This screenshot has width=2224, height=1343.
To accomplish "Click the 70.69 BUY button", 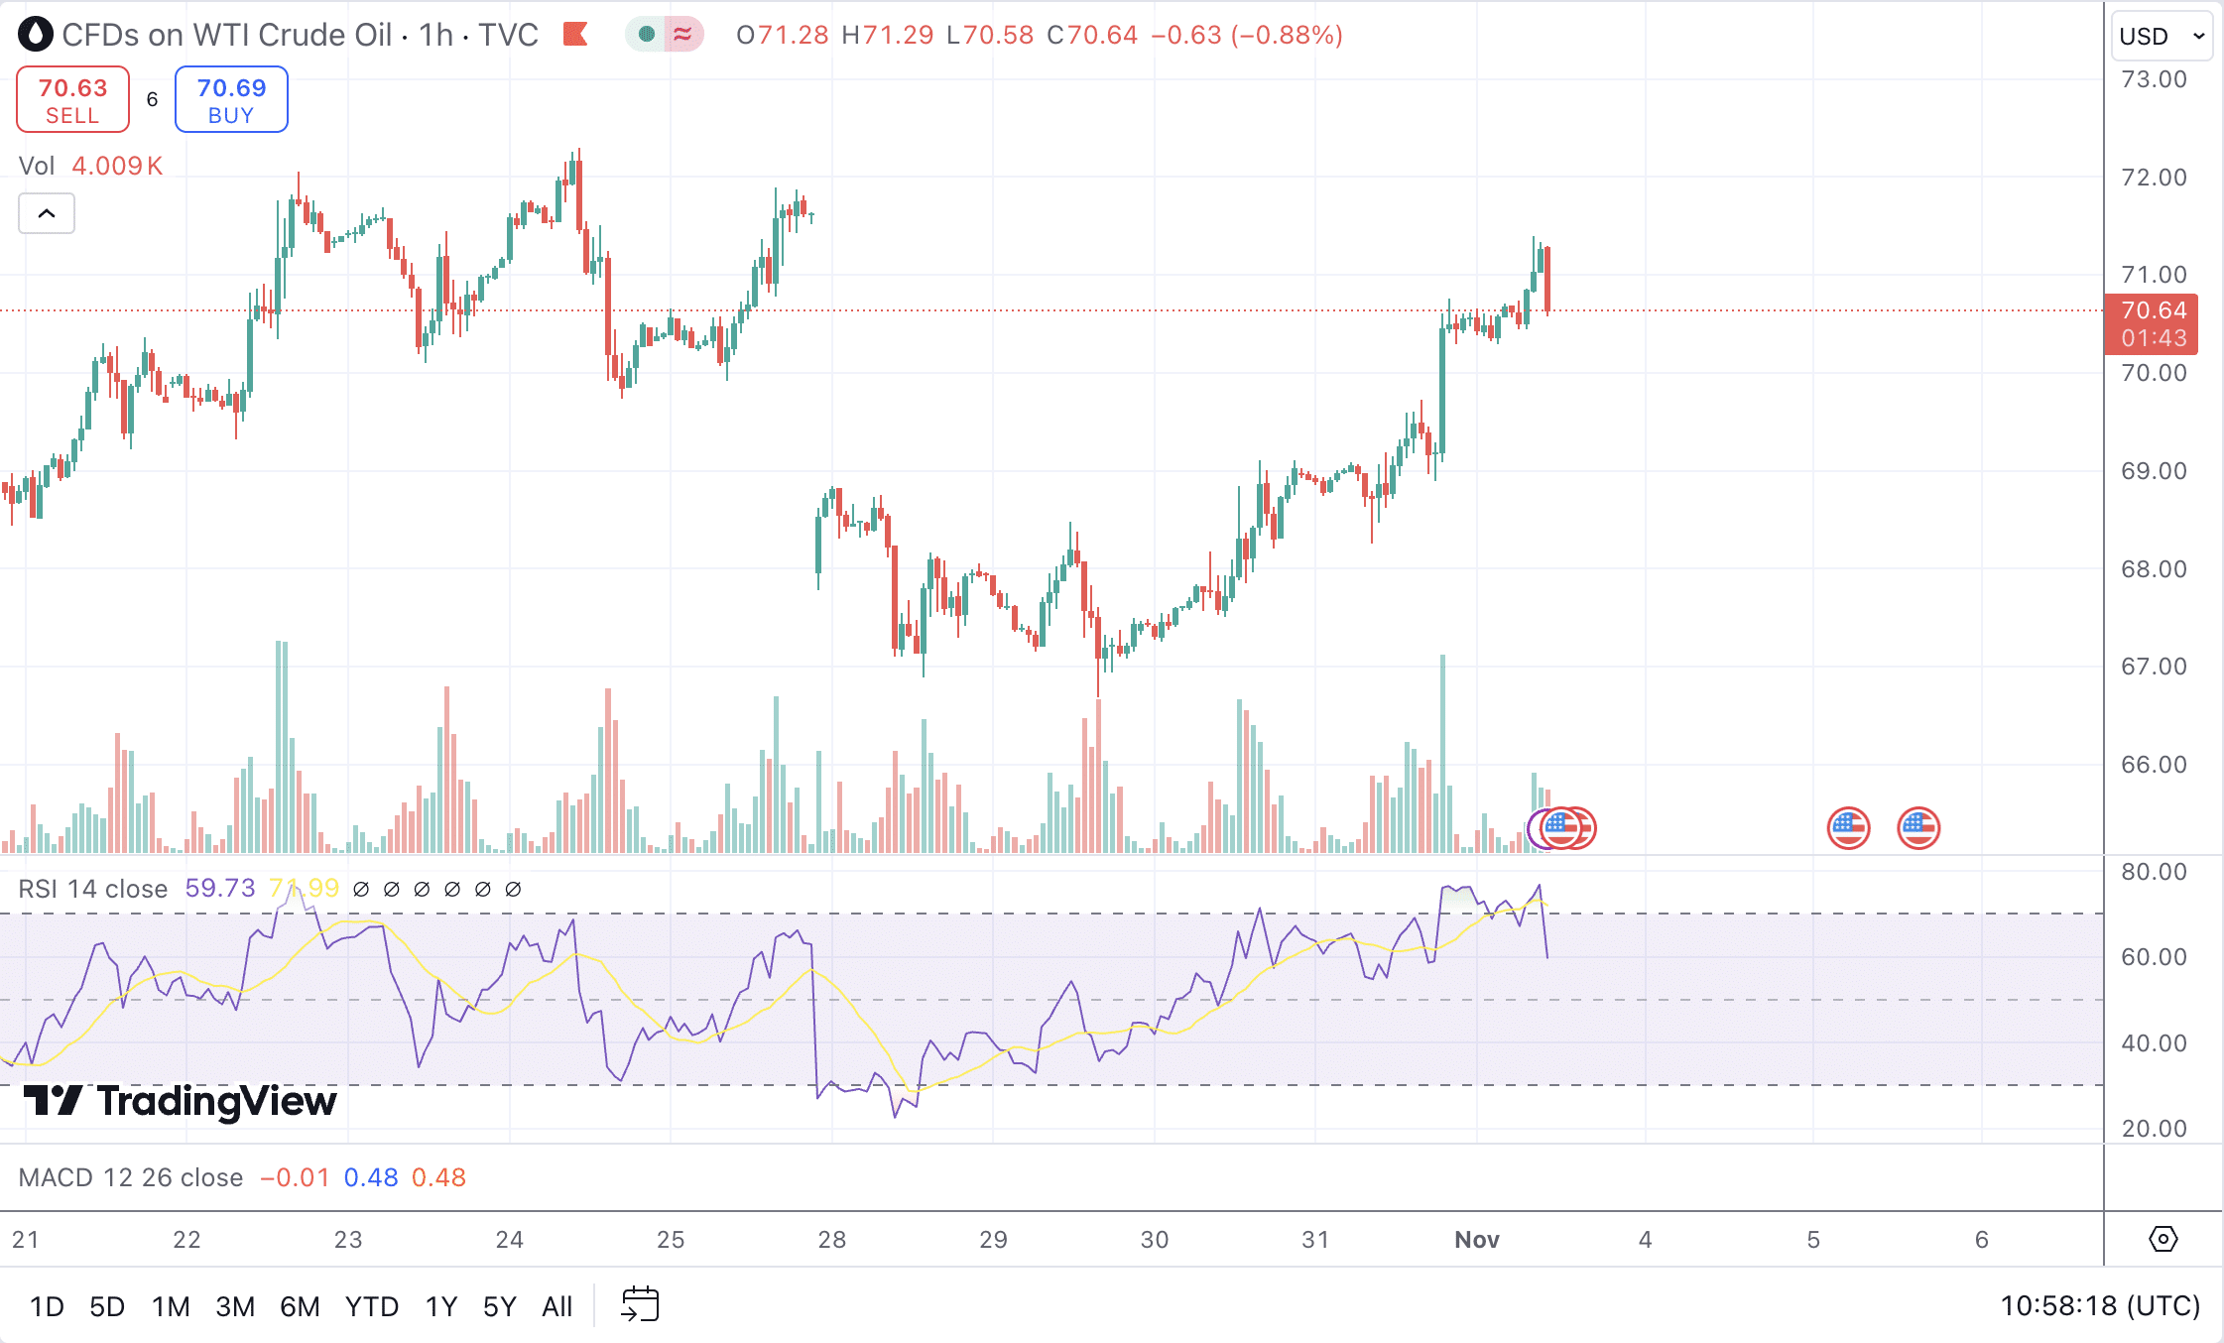I will [231, 99].
